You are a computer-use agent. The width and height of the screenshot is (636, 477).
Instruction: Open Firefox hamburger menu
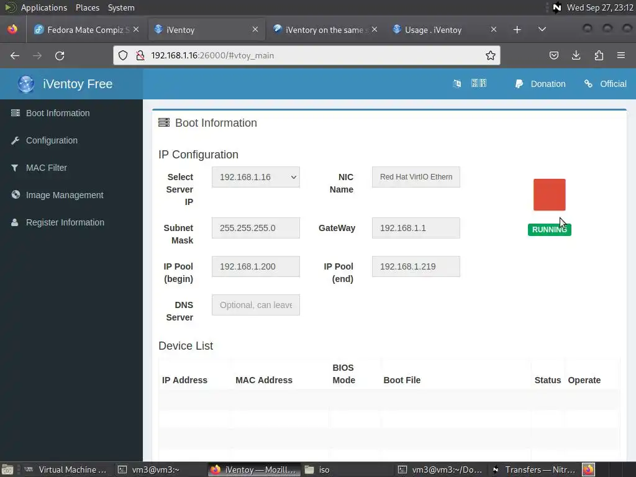click(x=621, y=55)
